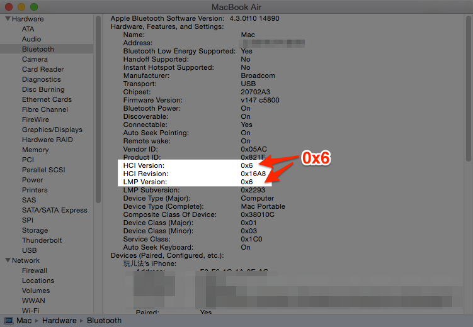This screenshot has height=327, width=473.
Task: Click Mac in the path bar
Action: click(x=24, y=321)
